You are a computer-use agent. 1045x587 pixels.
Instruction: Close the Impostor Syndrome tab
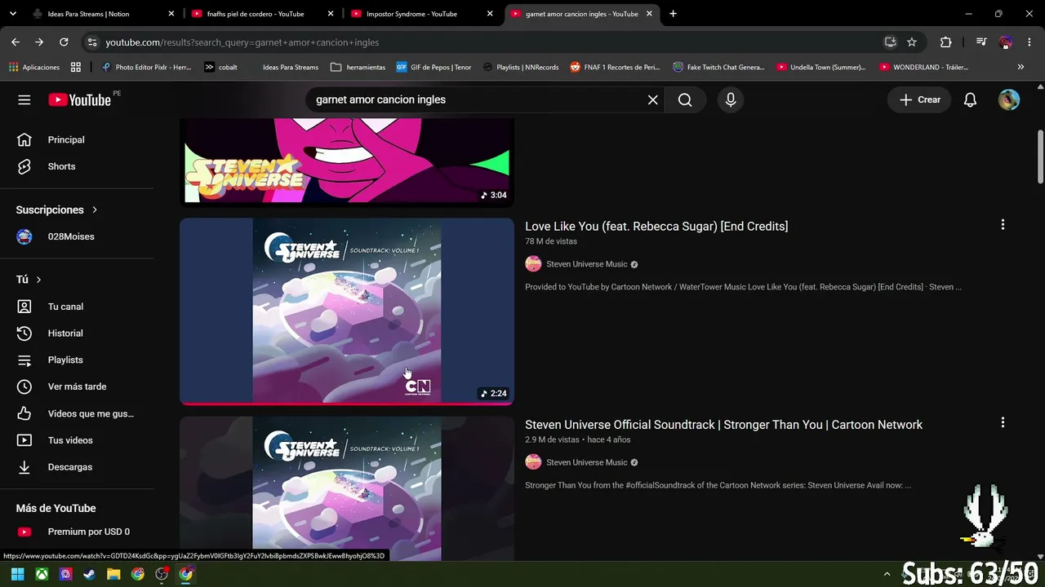490,14
